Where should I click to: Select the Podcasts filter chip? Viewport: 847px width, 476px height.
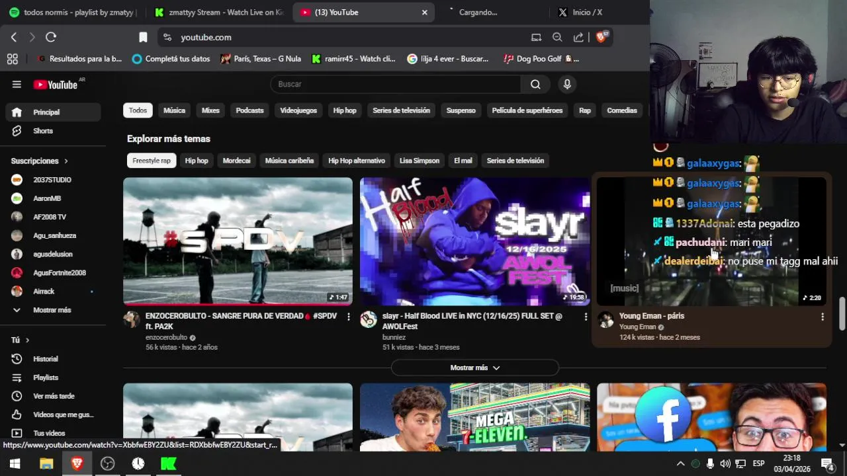point(249,110)
